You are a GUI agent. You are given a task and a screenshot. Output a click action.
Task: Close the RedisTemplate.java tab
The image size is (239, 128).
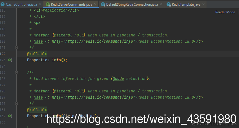coord(203,5)
